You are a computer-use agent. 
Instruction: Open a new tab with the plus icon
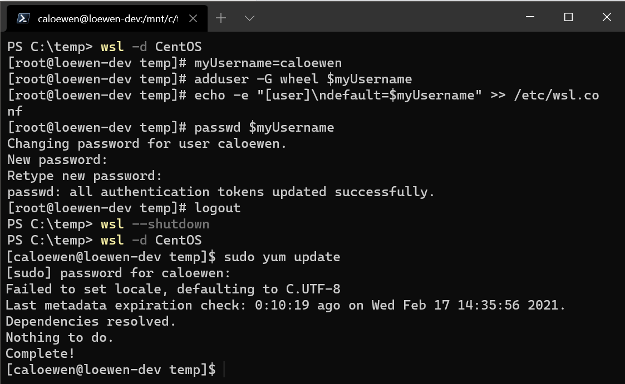(221, 17)
